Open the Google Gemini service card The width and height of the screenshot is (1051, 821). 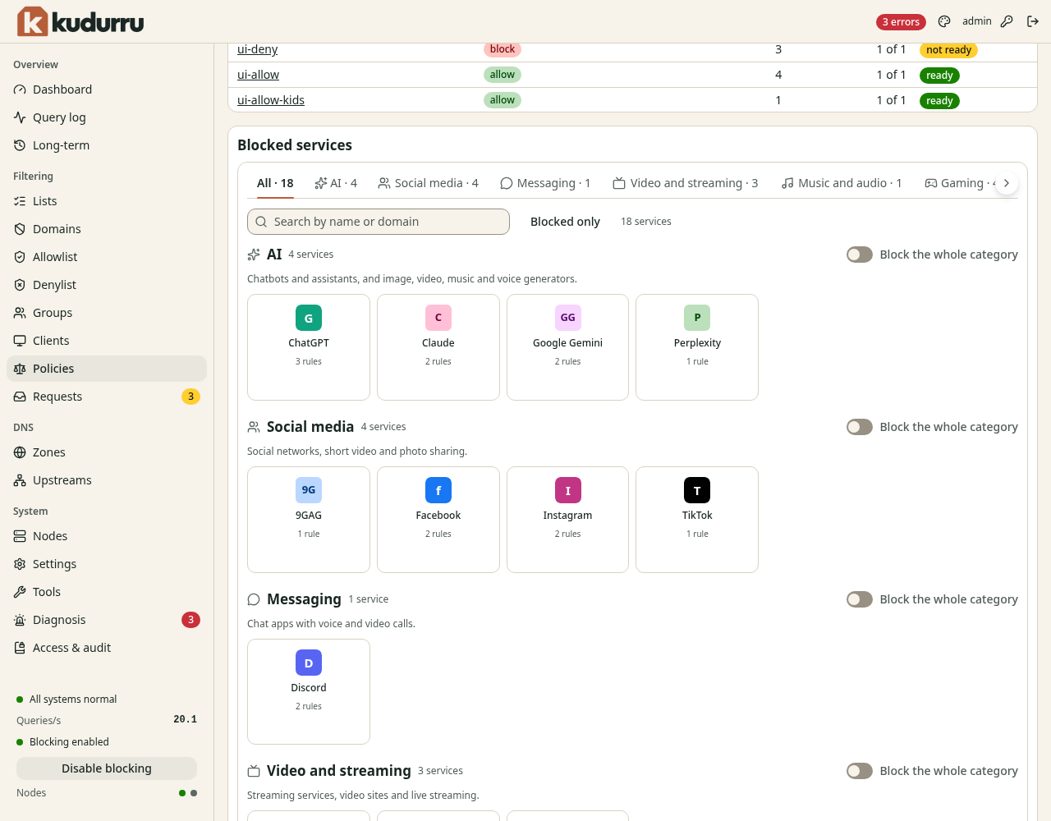click(567, 347)
